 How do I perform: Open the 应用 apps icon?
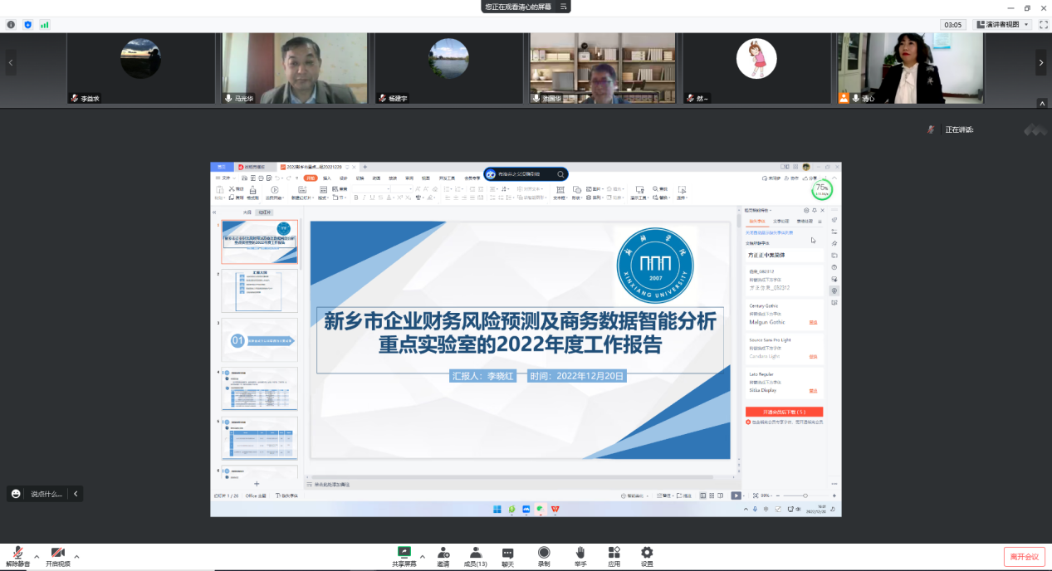[614, 554]
